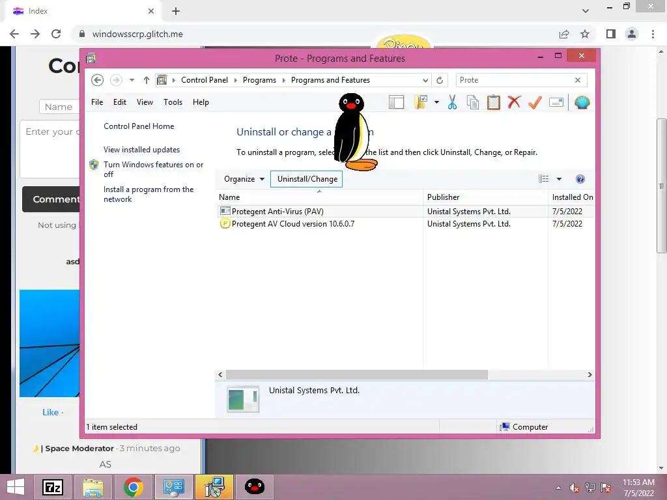Screen dimensions: 667x500
Task: Open a new Chrome tab
Action: click(x=176, y=11)
